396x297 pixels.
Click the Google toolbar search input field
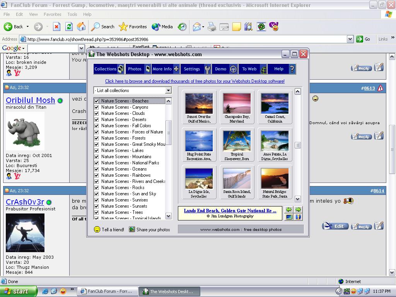53,48
